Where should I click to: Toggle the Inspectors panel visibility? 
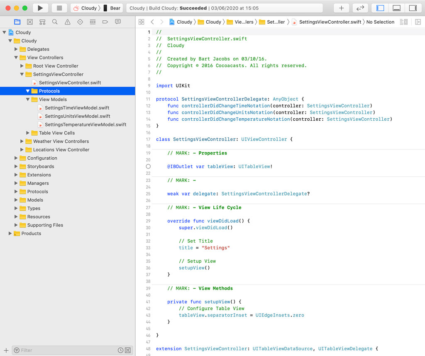[413, 8]
